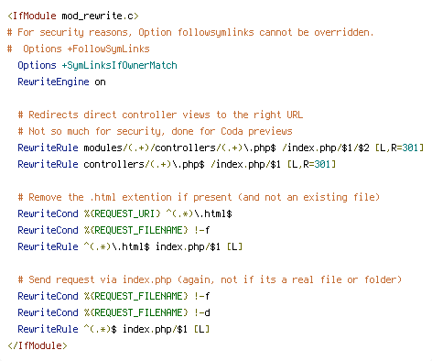Click the modules/(.+)/controllers RewriteRule pattern

coord(179,148)
